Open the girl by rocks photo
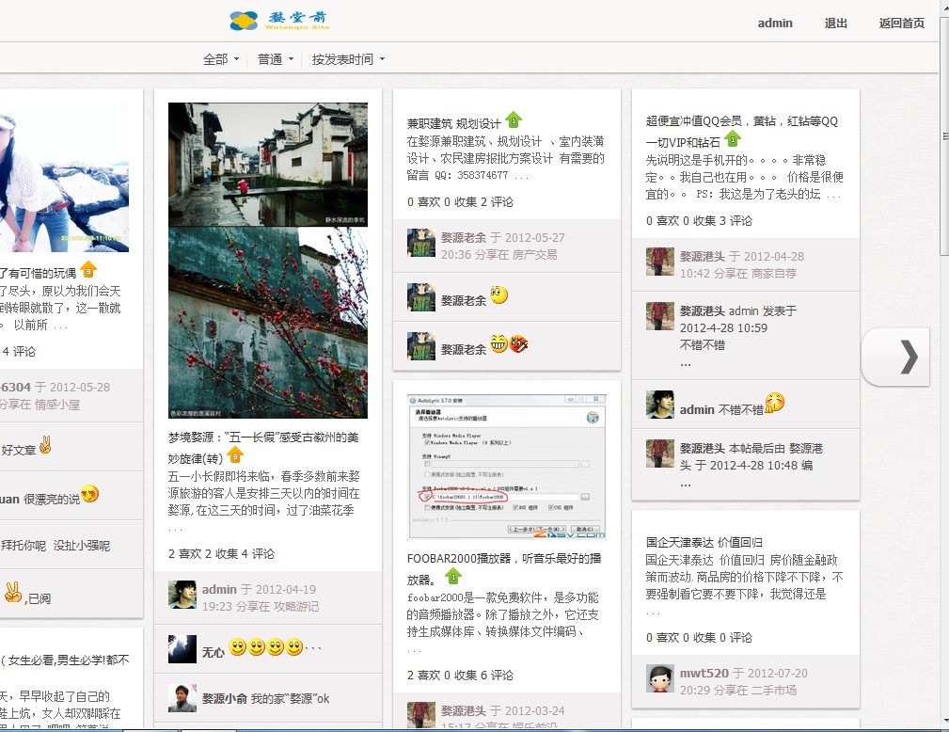Image resolution: width=949 pixels, height=732 pixels. pyautogui.click(x=64, y=177)
